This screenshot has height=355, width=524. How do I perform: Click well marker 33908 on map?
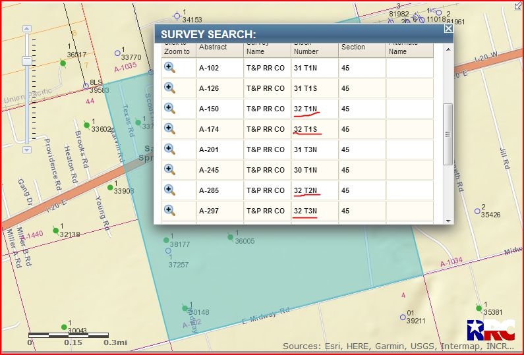pyautogui.click(x=110, y=188)
